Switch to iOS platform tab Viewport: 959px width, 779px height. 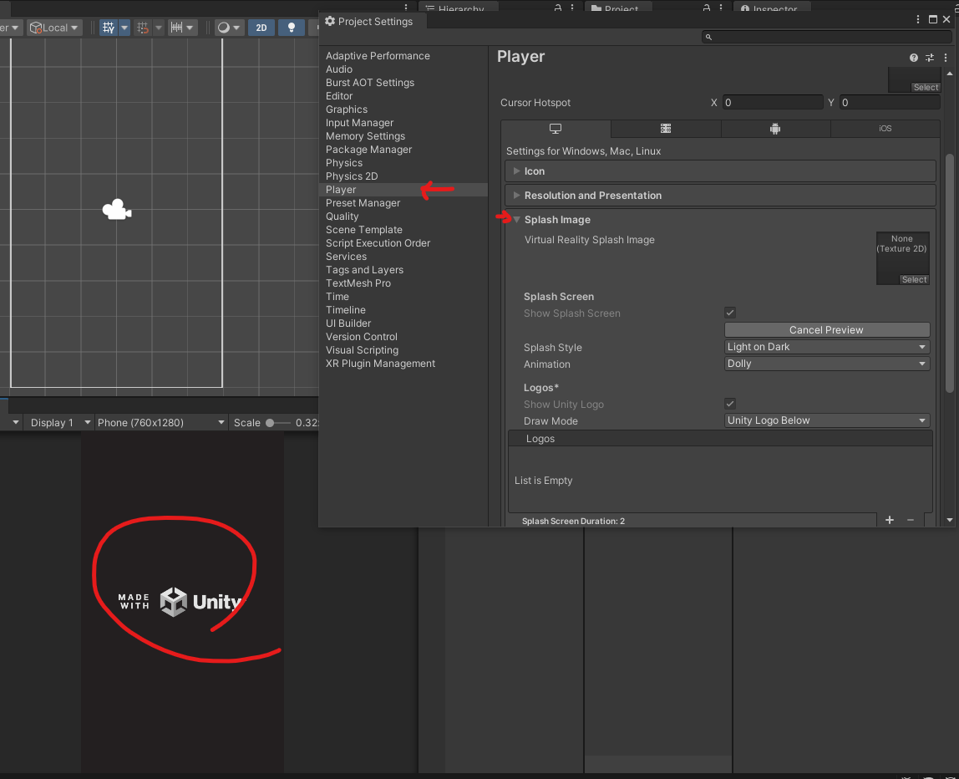click(885, 129)
